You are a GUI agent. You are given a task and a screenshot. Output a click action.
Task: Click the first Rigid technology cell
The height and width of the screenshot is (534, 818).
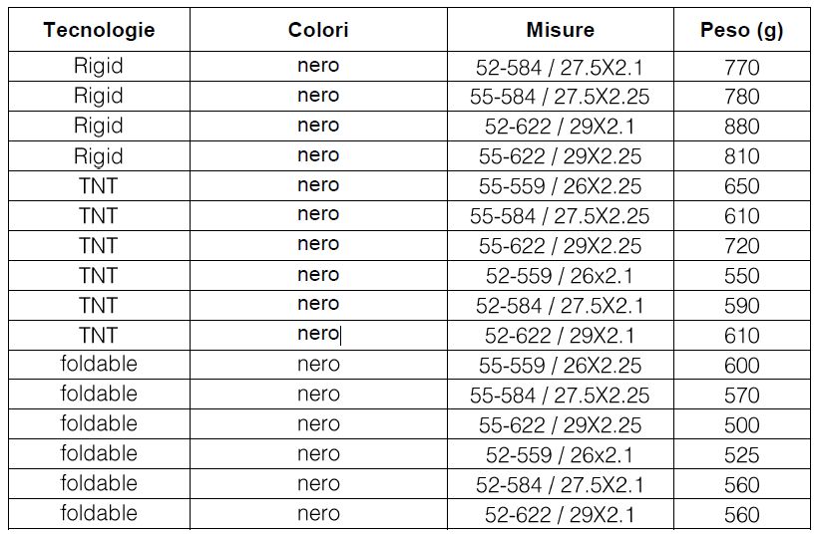(99, 67)
